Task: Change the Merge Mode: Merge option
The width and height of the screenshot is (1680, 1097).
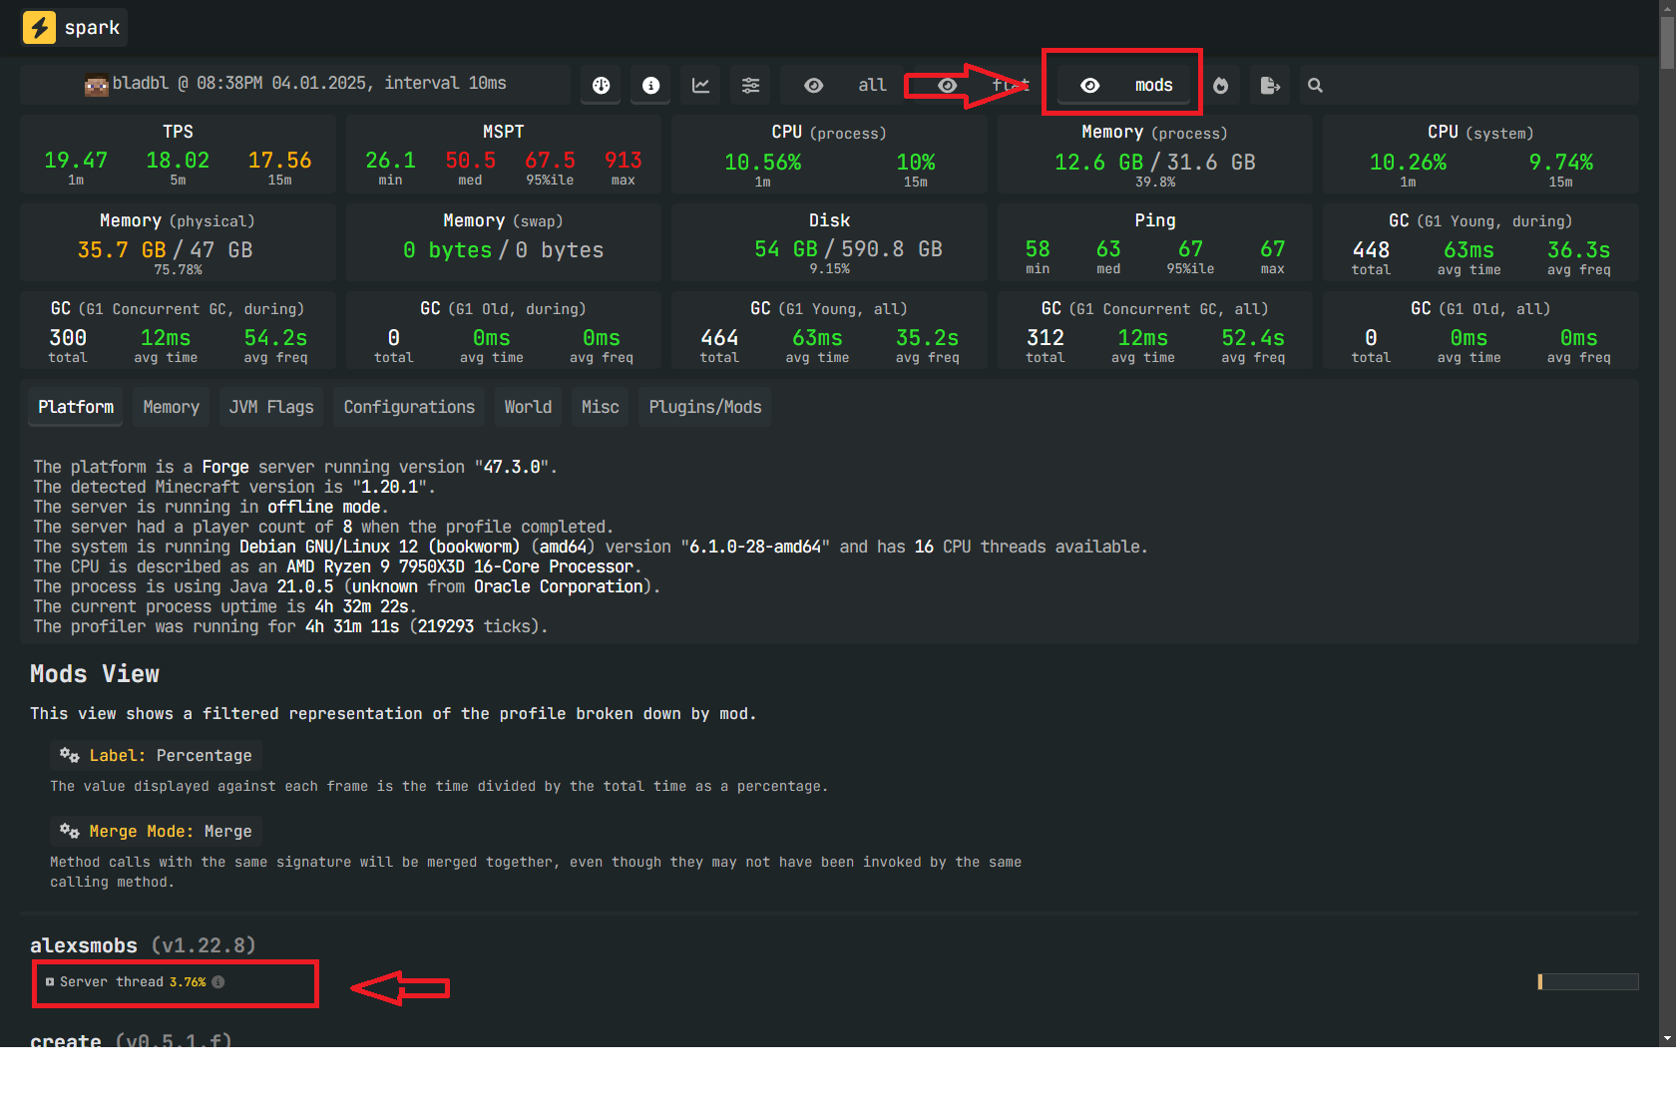Action: (x=157, y=832)
